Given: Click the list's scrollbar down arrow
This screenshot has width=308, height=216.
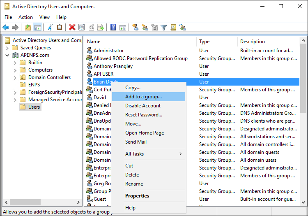Looking at the screenshot, I should click(303, 202).
